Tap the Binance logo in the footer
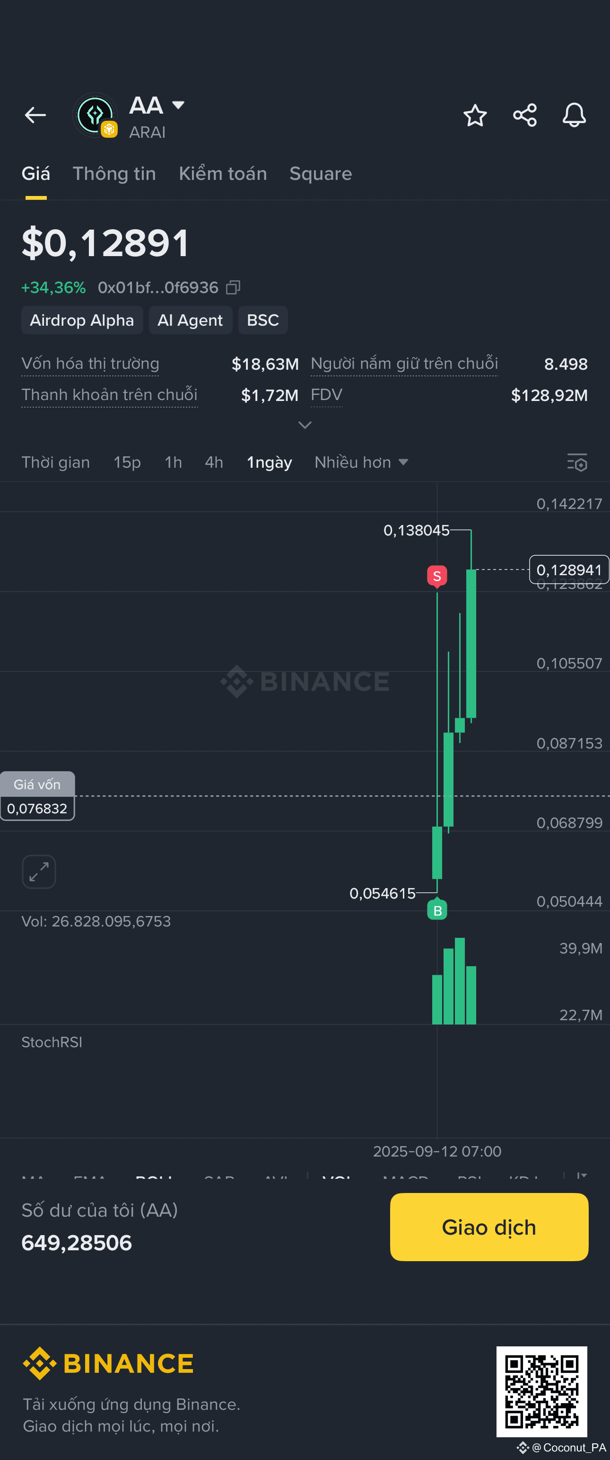Viewport: 610px width, 1460px height. click(x=108, y=1363)
